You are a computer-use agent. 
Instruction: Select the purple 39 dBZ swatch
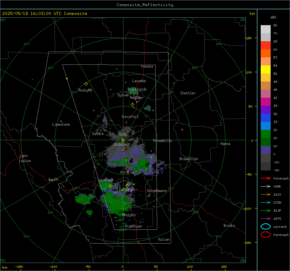266,110
